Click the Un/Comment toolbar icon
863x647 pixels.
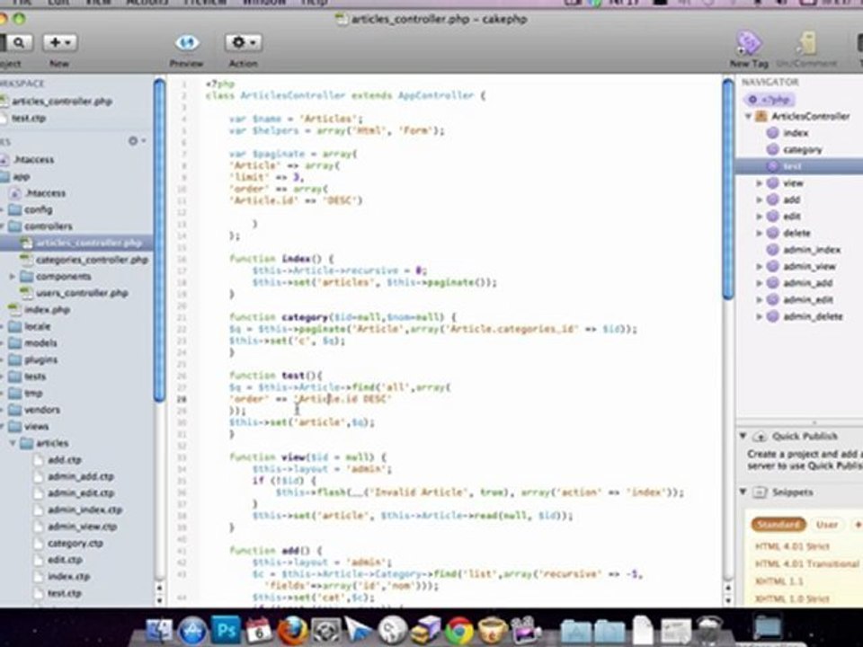pos(807,43)
